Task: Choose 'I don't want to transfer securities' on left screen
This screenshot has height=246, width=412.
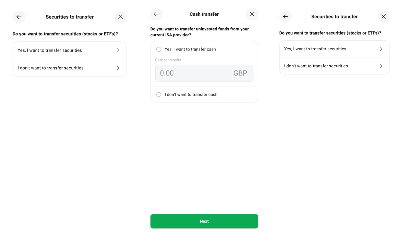Action: pyautogui.click(x=51, y=68)
